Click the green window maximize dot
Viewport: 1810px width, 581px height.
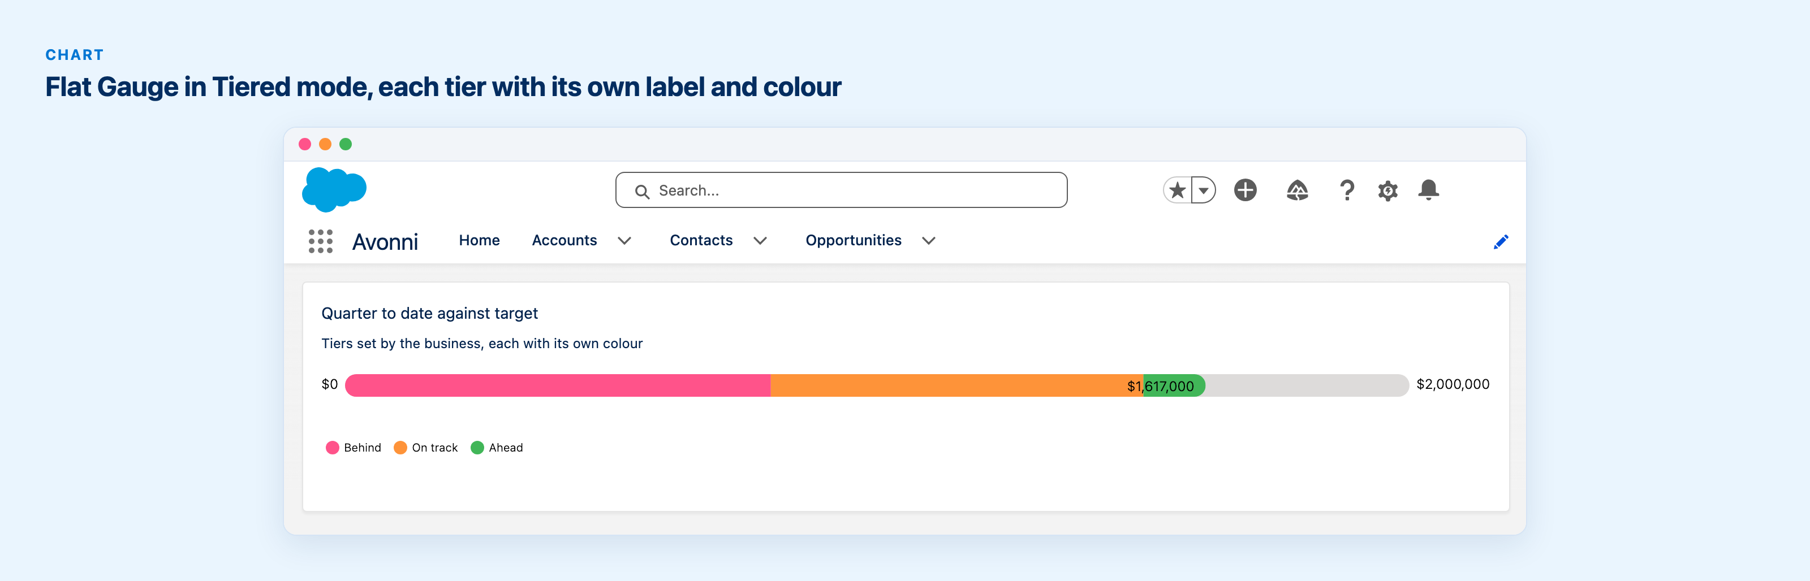(x=346, y=144)
